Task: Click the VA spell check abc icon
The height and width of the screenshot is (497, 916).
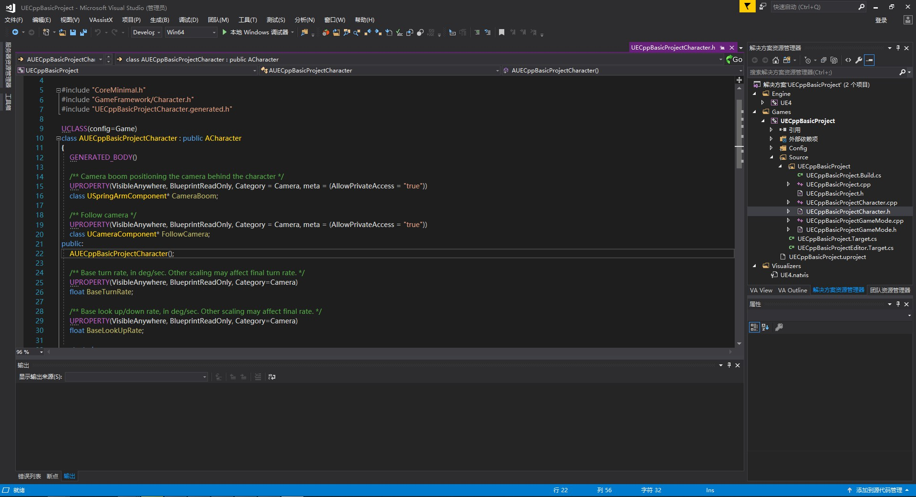Action: coord(399,32)
